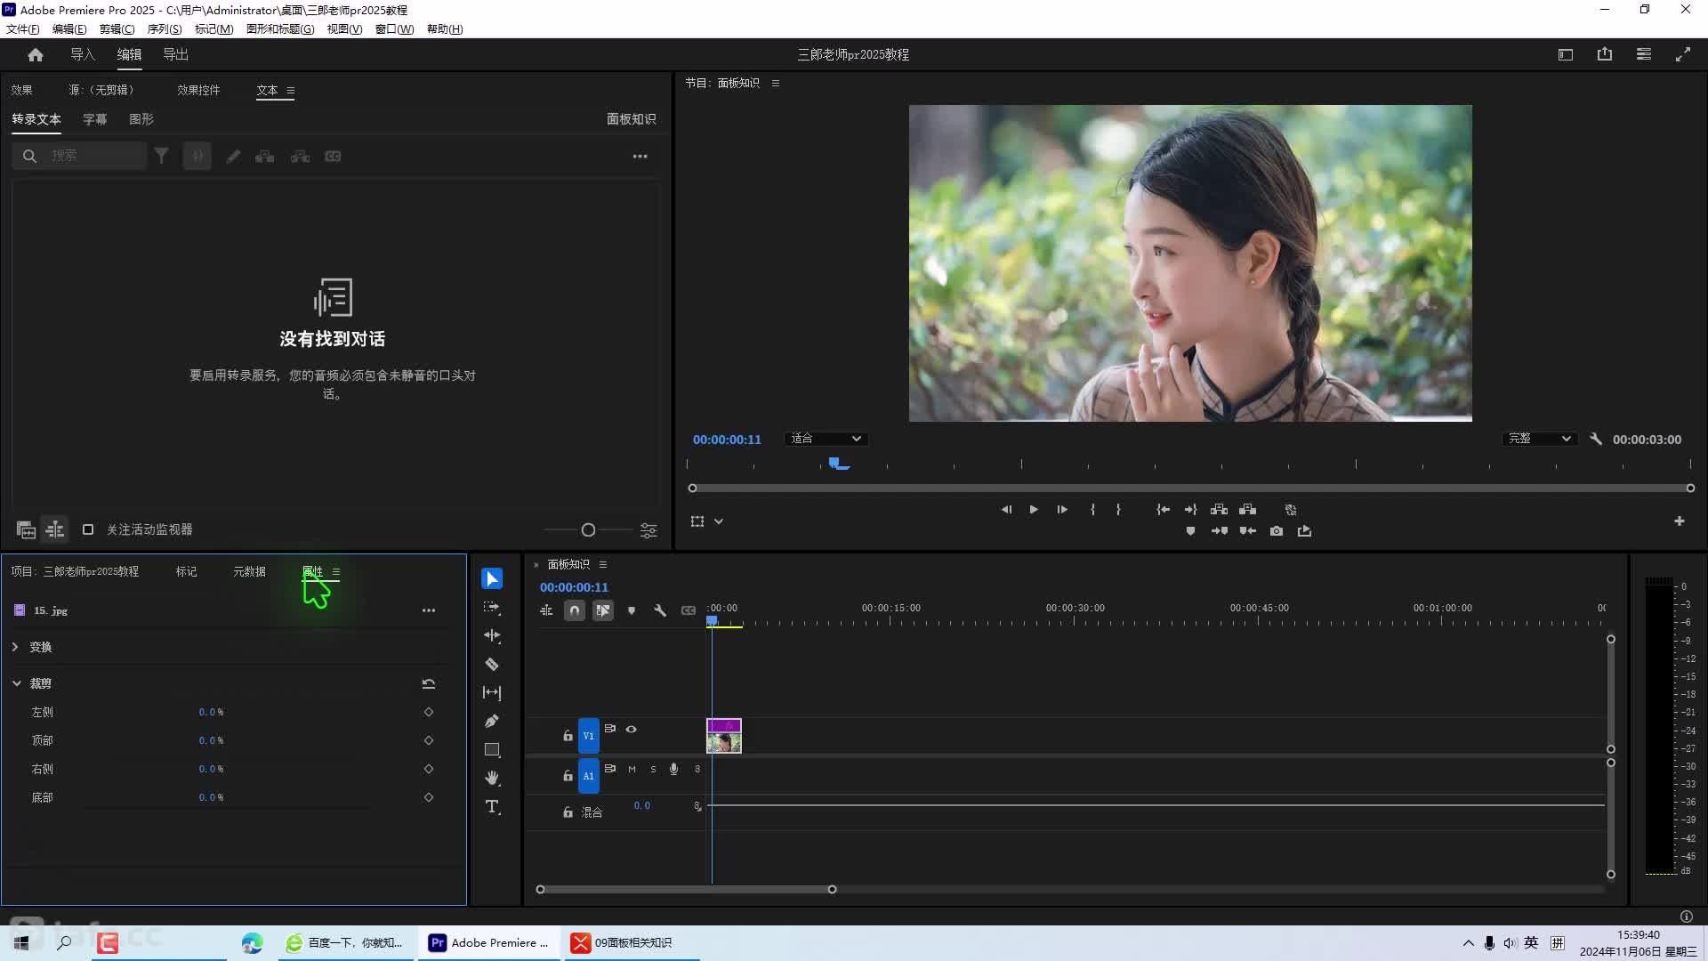Step forward one frame
The height and width of the screenshot is (961, 1708).
[1062, 510]
